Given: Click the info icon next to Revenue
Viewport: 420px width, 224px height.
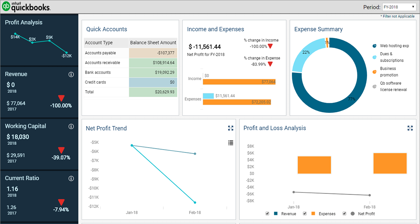Looking at the screenshot, I should point(71,75).
